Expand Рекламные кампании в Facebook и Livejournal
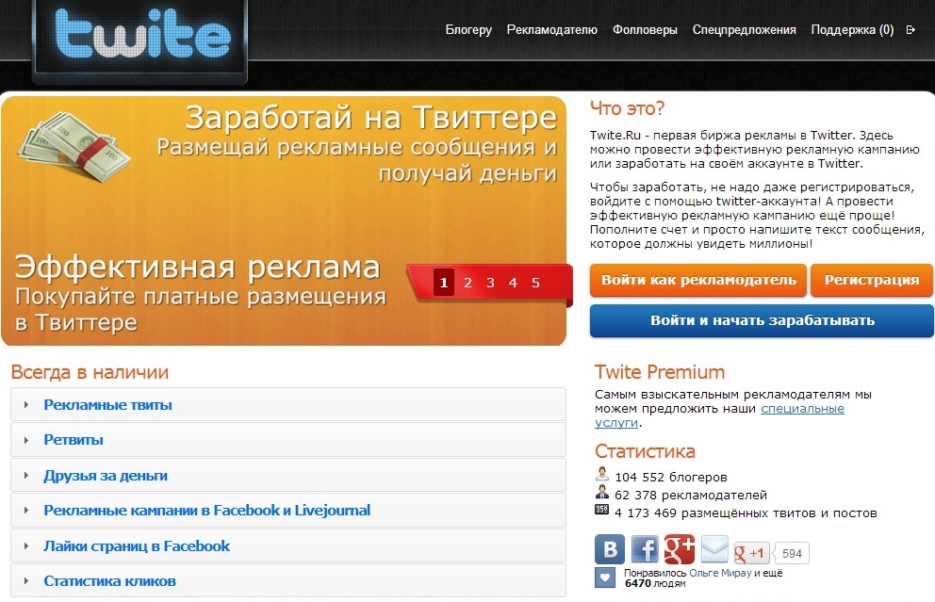 pyautogui.click(x=288, y=511)
